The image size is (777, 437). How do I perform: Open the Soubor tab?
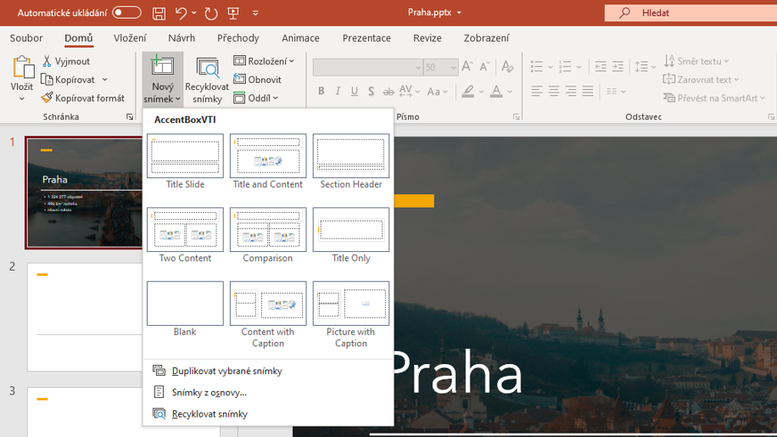(26, 38)
